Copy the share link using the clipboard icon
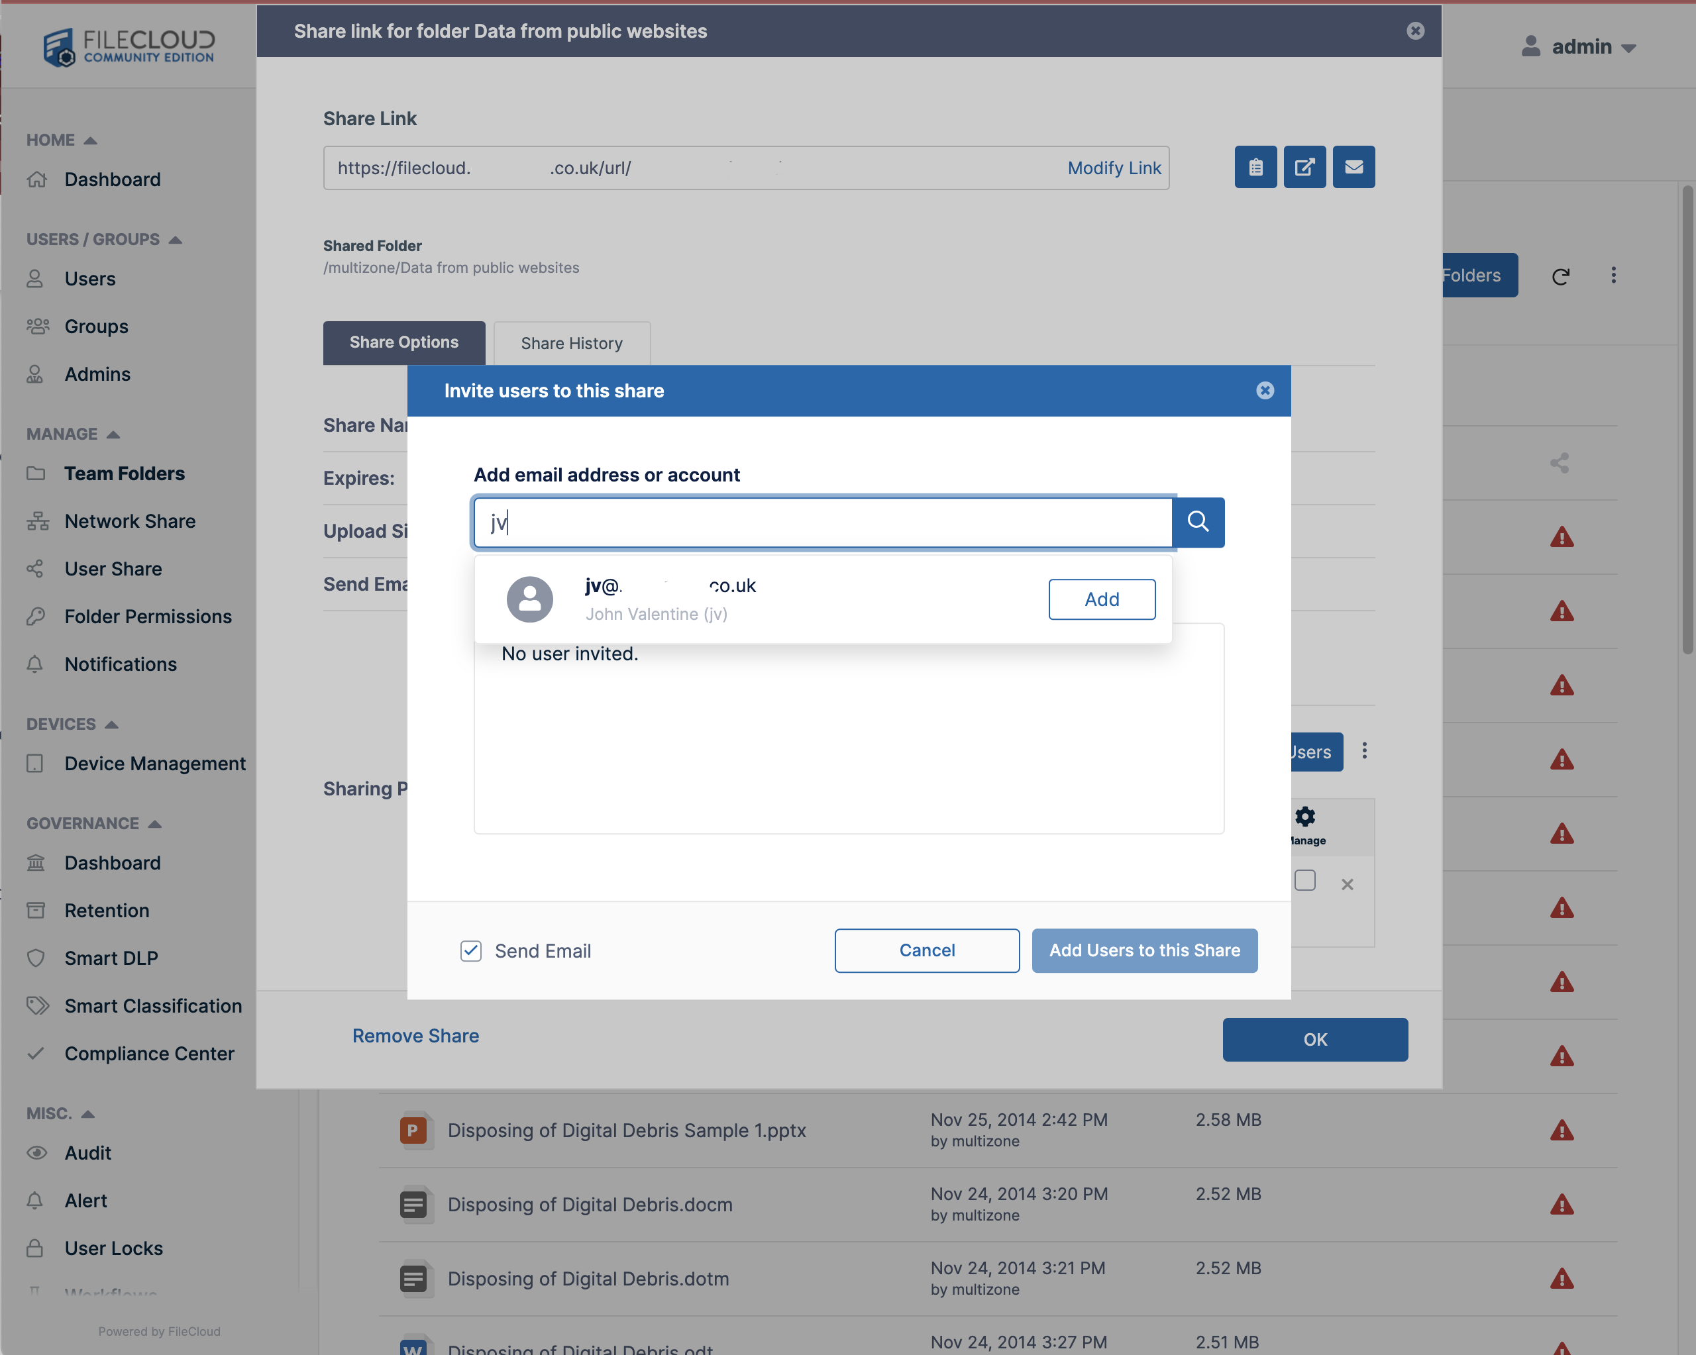 [1255, 167]
